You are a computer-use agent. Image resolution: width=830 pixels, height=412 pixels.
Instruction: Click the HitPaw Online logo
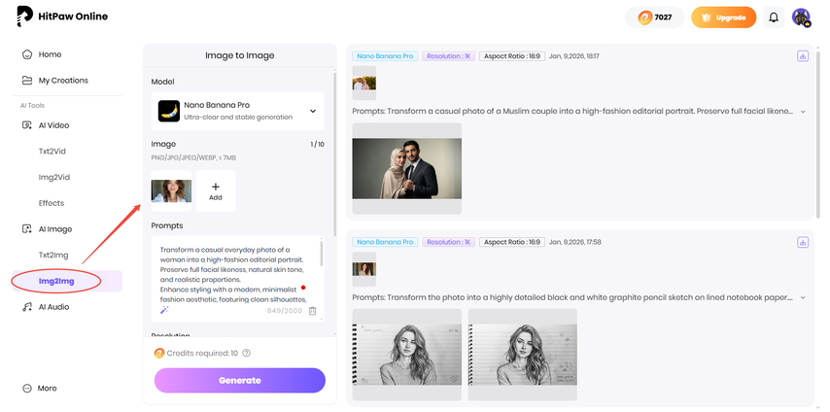point(62,17)
